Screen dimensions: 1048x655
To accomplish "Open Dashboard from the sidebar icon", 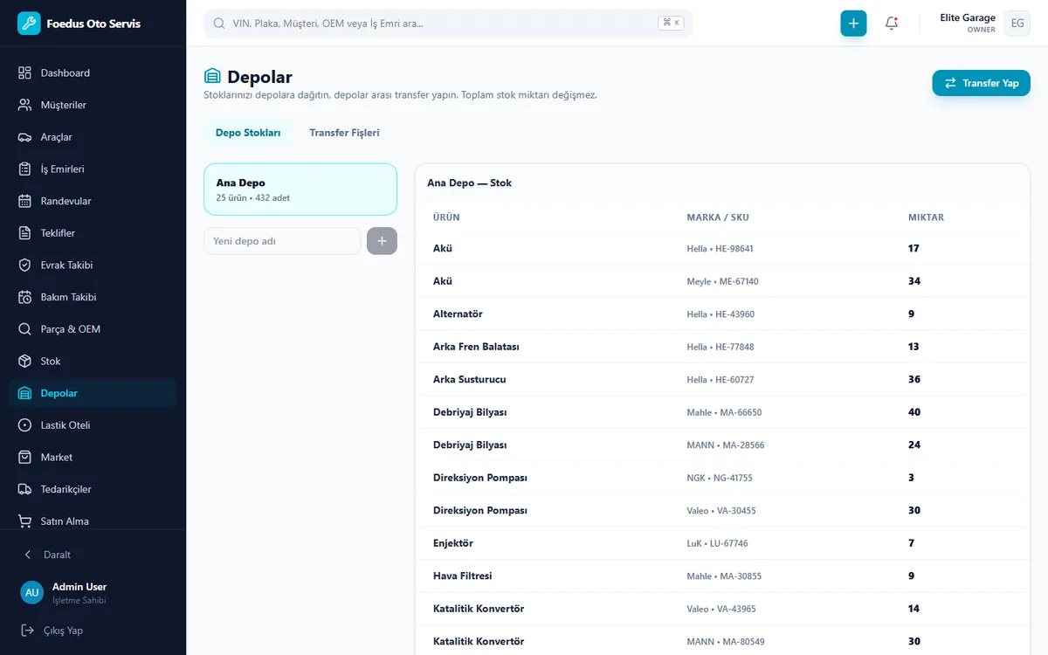I will coord(24,73).
